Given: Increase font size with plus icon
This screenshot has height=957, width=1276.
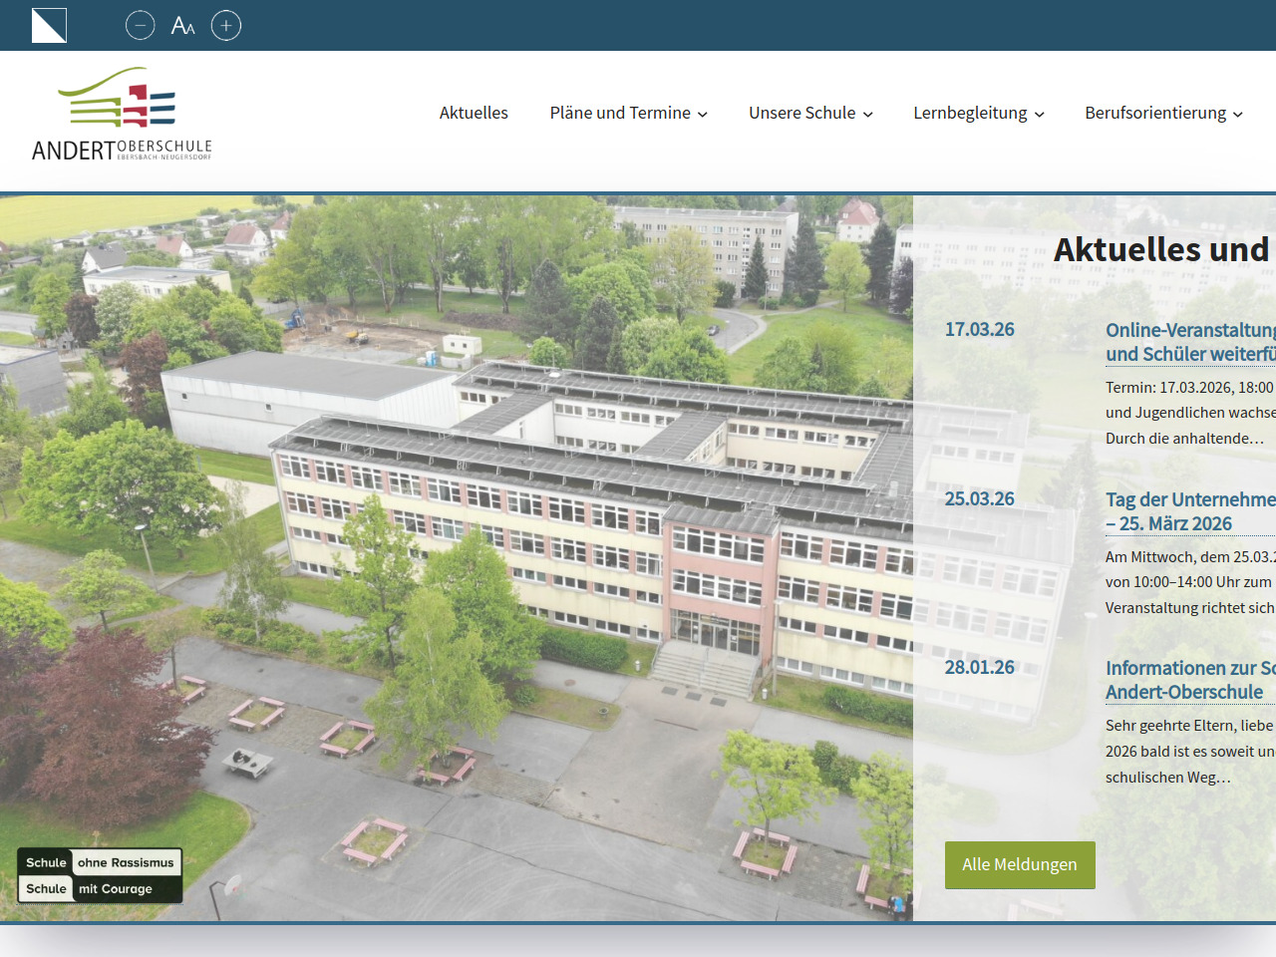Looking at the screenshot, I should (x=226, y=26).
